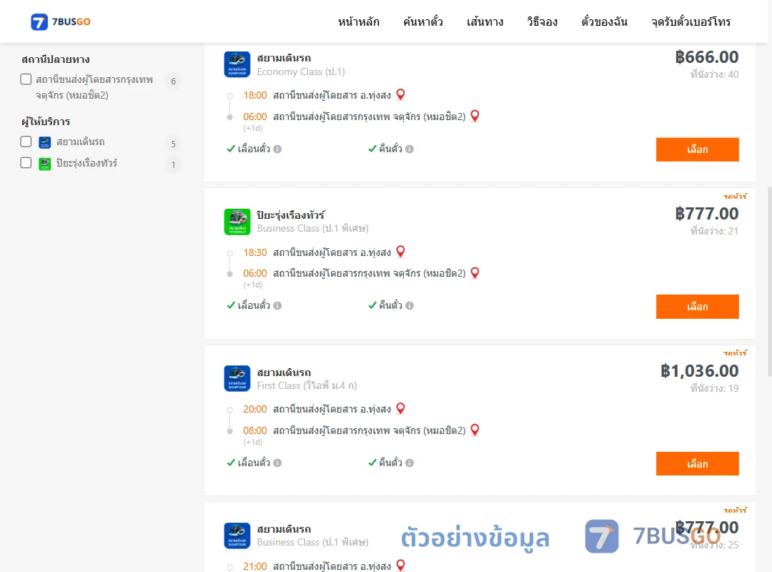Click the สยามเดินรถ logo in operator filter
The height and width of the screenshot is (572, 772).
tap(45, 142)
